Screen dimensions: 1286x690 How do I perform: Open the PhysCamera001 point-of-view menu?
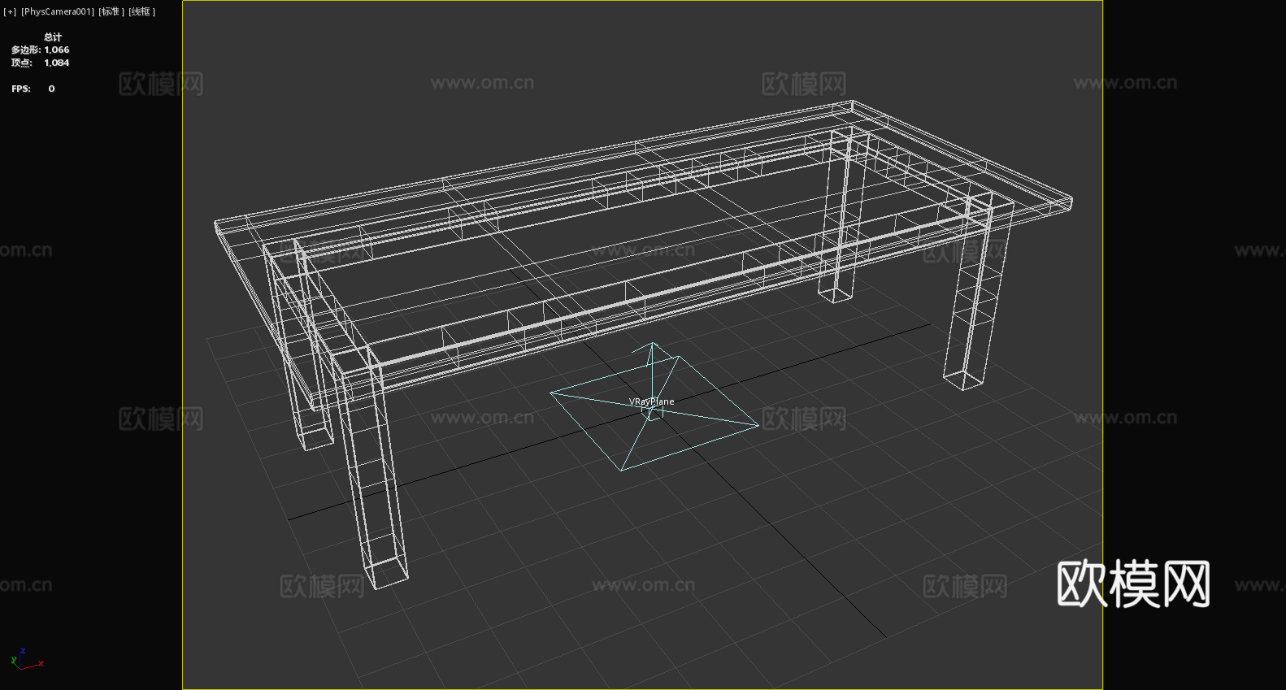pyautogui.click(x=58, y=11)
